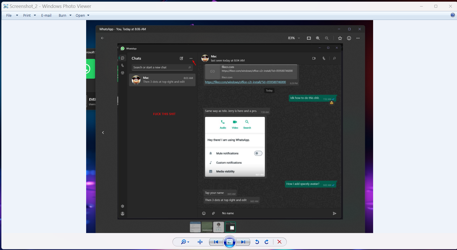
Task: Start a voice call with Mac
Action: coord(324,58)
